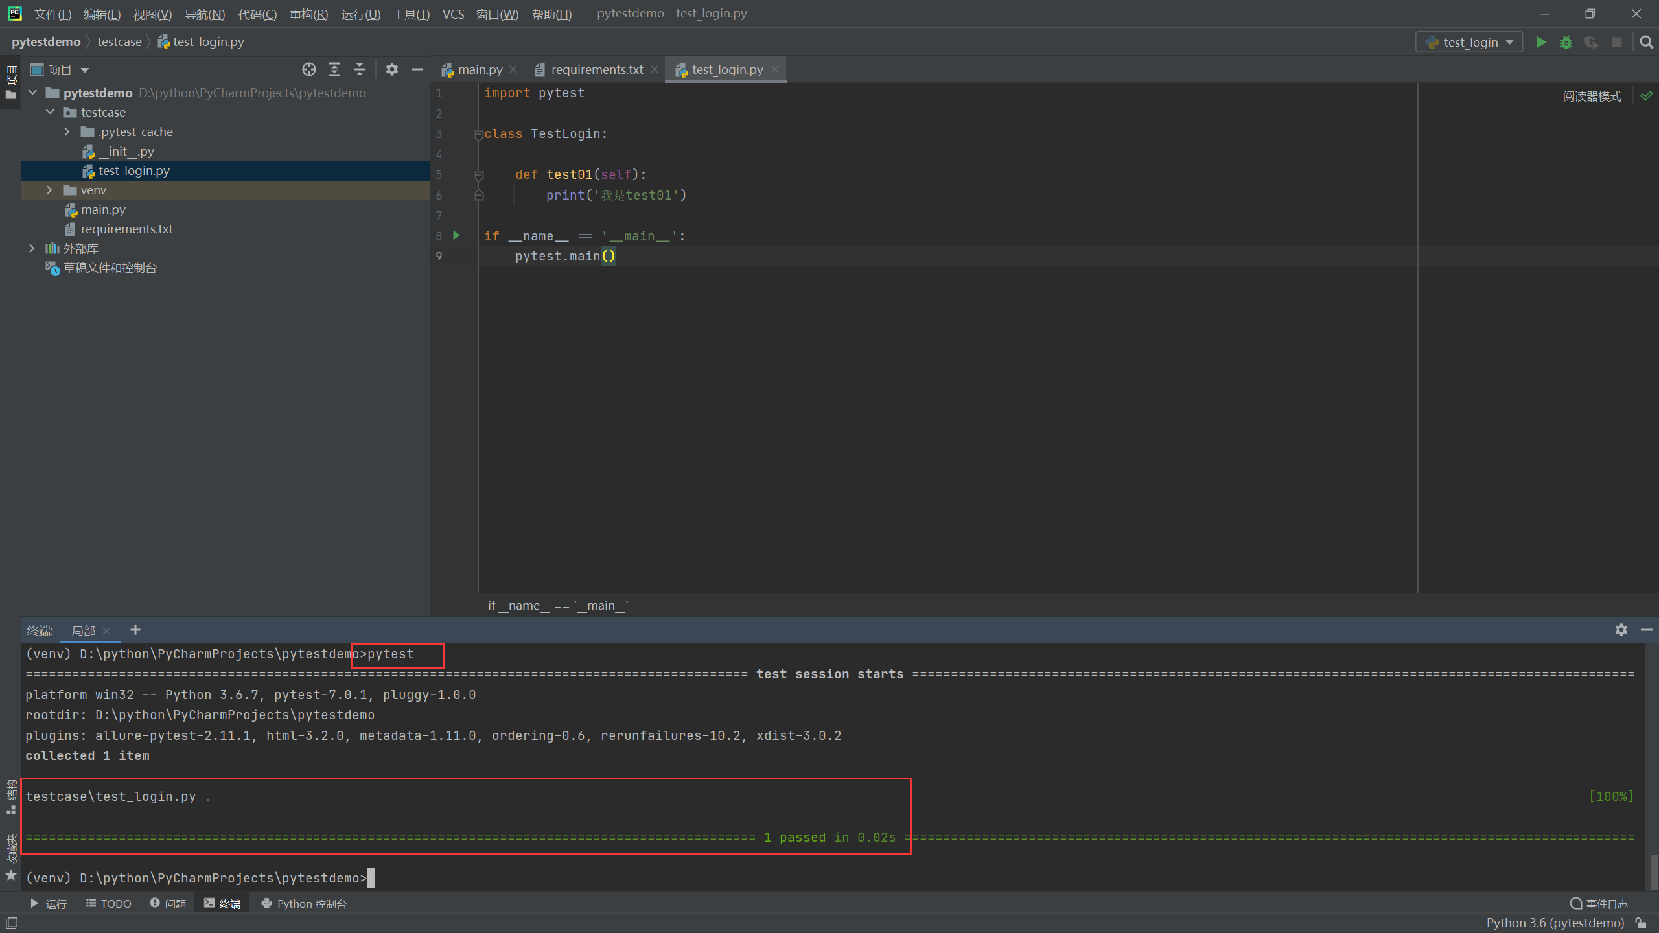The image size is (1659, 933).
Task: Click the locate-opened-file target icon
Action: click(308, 69)
